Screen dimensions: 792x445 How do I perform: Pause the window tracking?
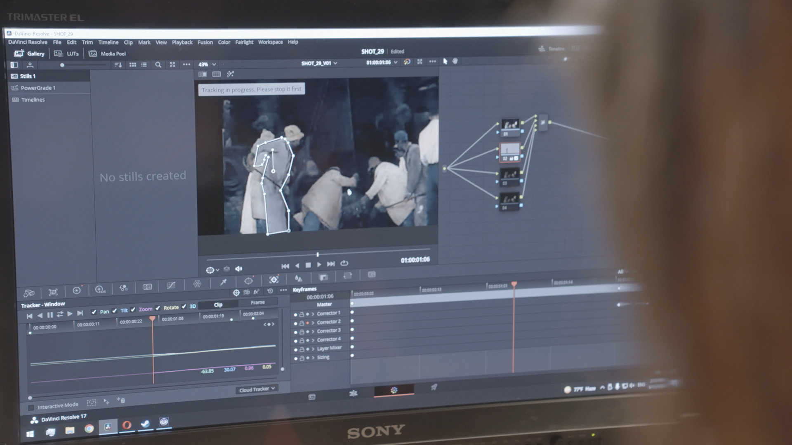50,315
